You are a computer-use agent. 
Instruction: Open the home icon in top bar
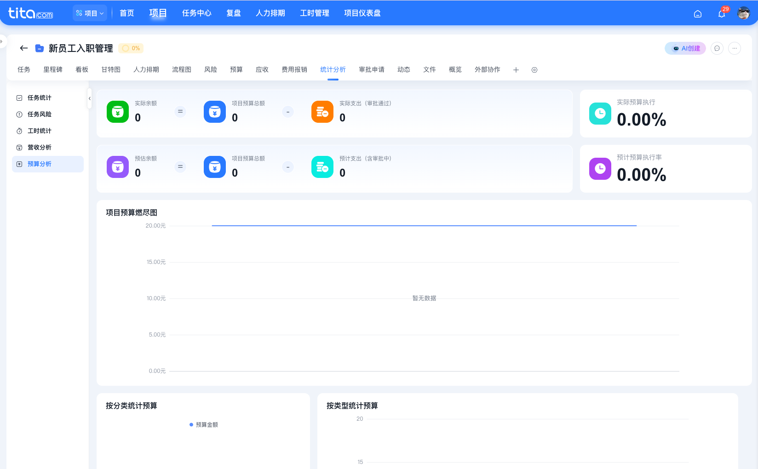[x=698, y=14]
